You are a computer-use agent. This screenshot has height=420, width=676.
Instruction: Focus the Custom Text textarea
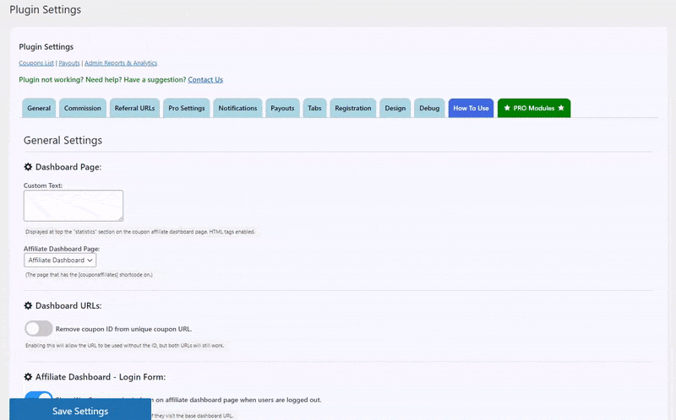74,206
